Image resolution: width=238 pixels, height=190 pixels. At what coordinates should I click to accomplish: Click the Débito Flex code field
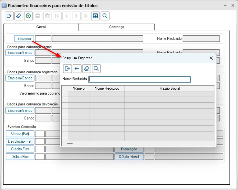(x=40, y=157)
